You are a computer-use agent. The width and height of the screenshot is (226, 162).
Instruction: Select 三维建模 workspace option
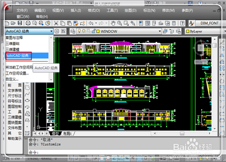(x=13, y=49)
